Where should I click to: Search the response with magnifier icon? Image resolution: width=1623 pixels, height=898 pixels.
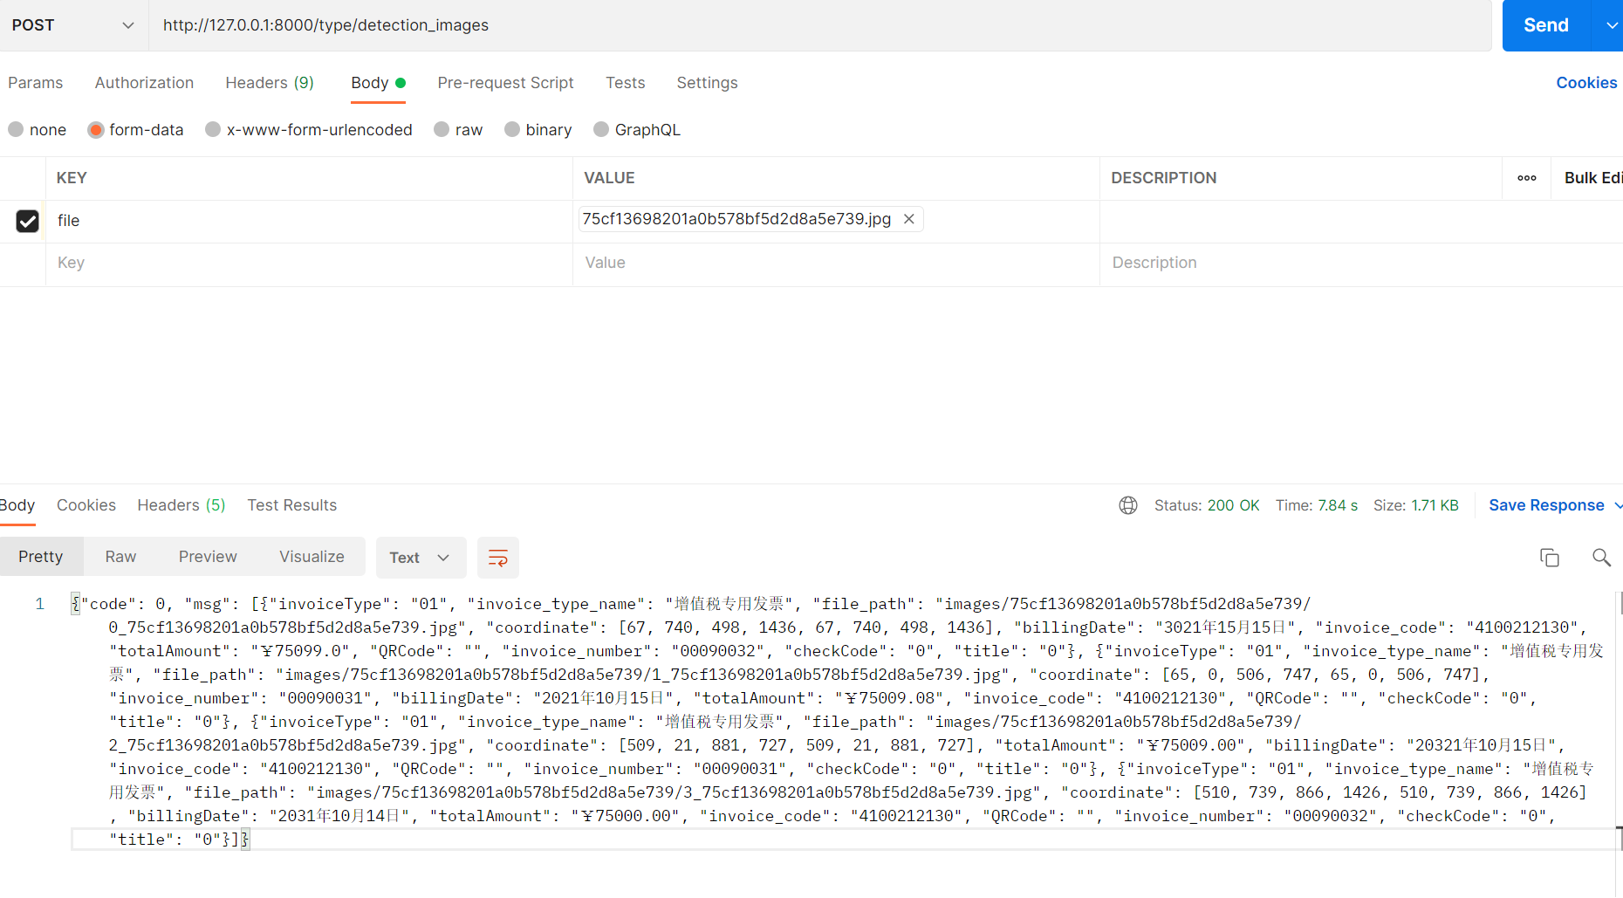tap(1601, 558)
